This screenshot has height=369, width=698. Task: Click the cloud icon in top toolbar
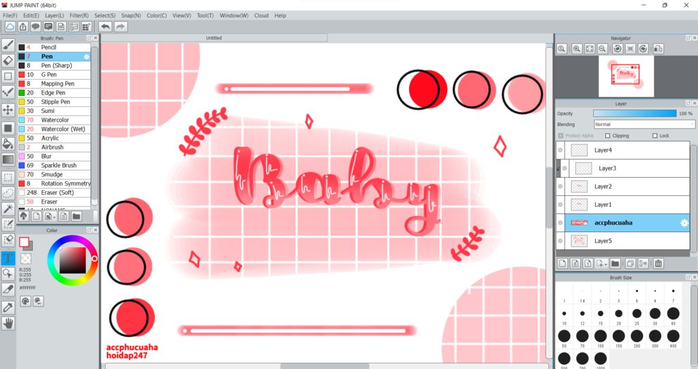click(10, 27)
